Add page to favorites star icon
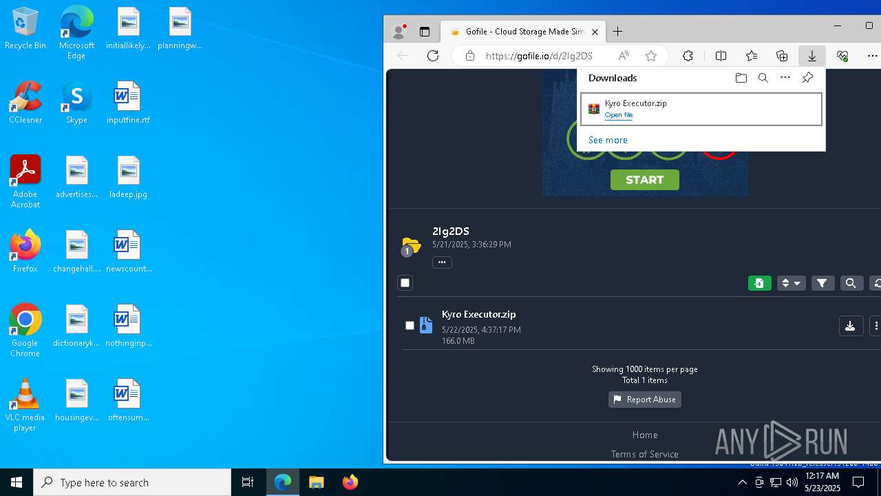This screenshot has width=881, height=496. click(651, 56)
